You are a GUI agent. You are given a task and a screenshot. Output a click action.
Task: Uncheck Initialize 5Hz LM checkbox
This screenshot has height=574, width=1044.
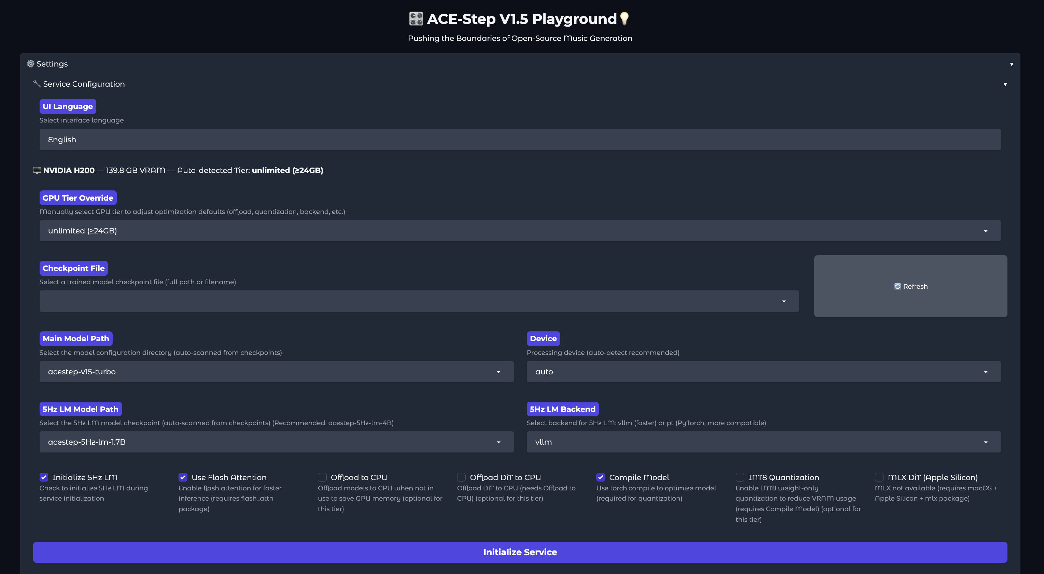tap(44, 477)
